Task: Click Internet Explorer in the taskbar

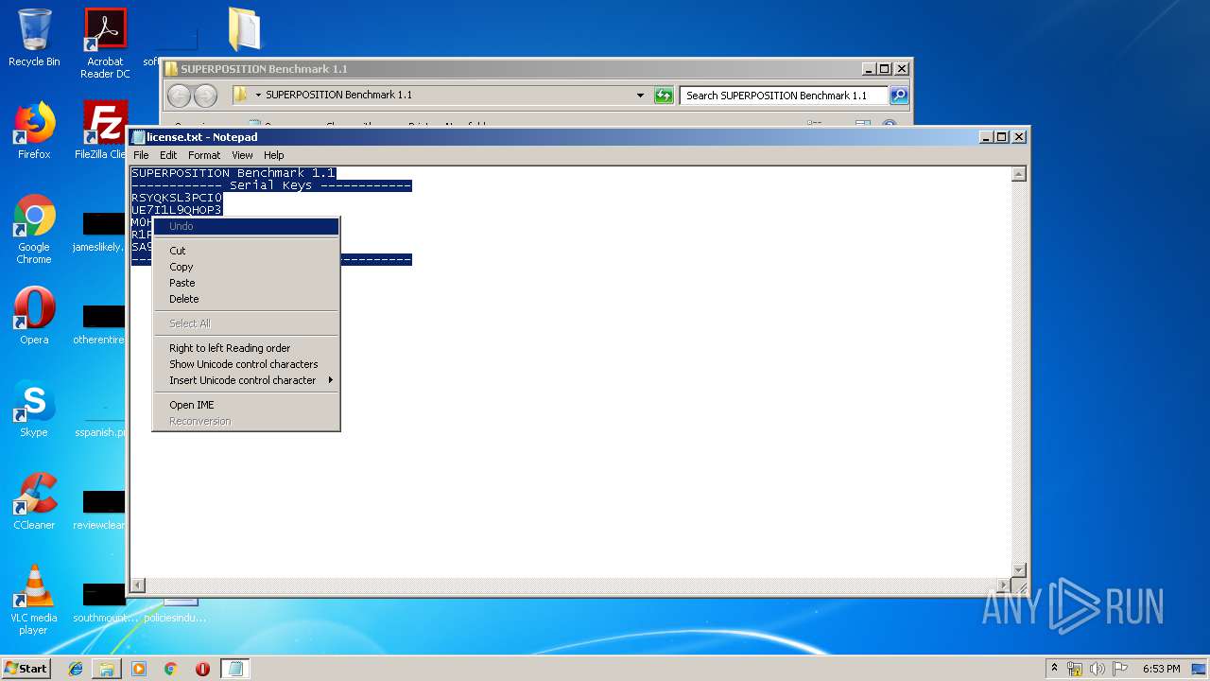Action: pyautogui.click(x=76, y=669)
